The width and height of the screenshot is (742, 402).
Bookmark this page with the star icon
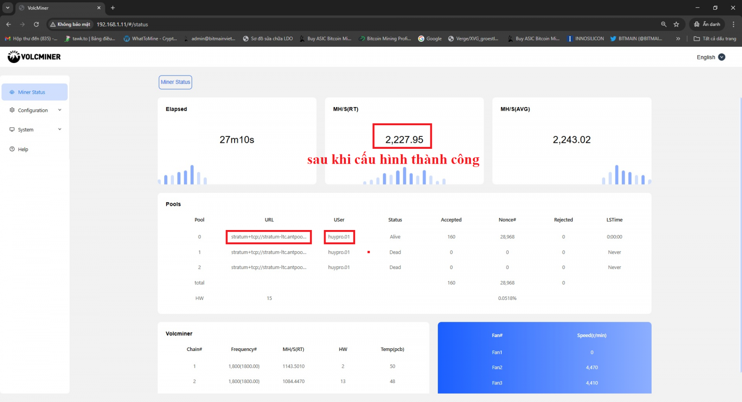click(x=676, y=24)
